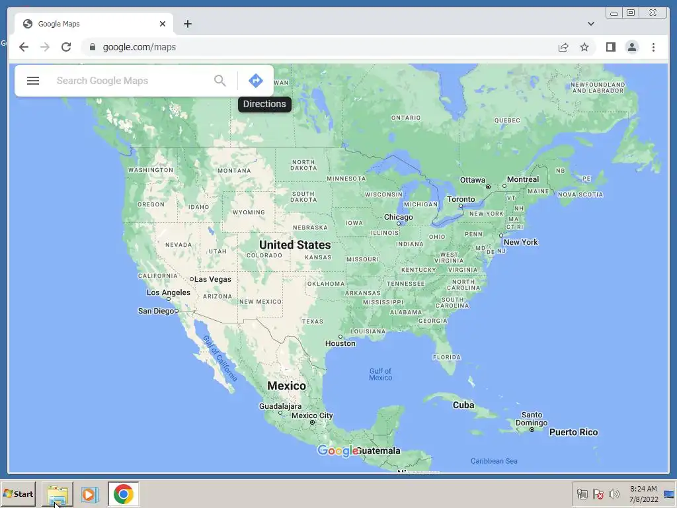677x508 pixels.
Task: Open Directions with the blue arrow icon
Action: pyautogui.click(x=256, y=80)
